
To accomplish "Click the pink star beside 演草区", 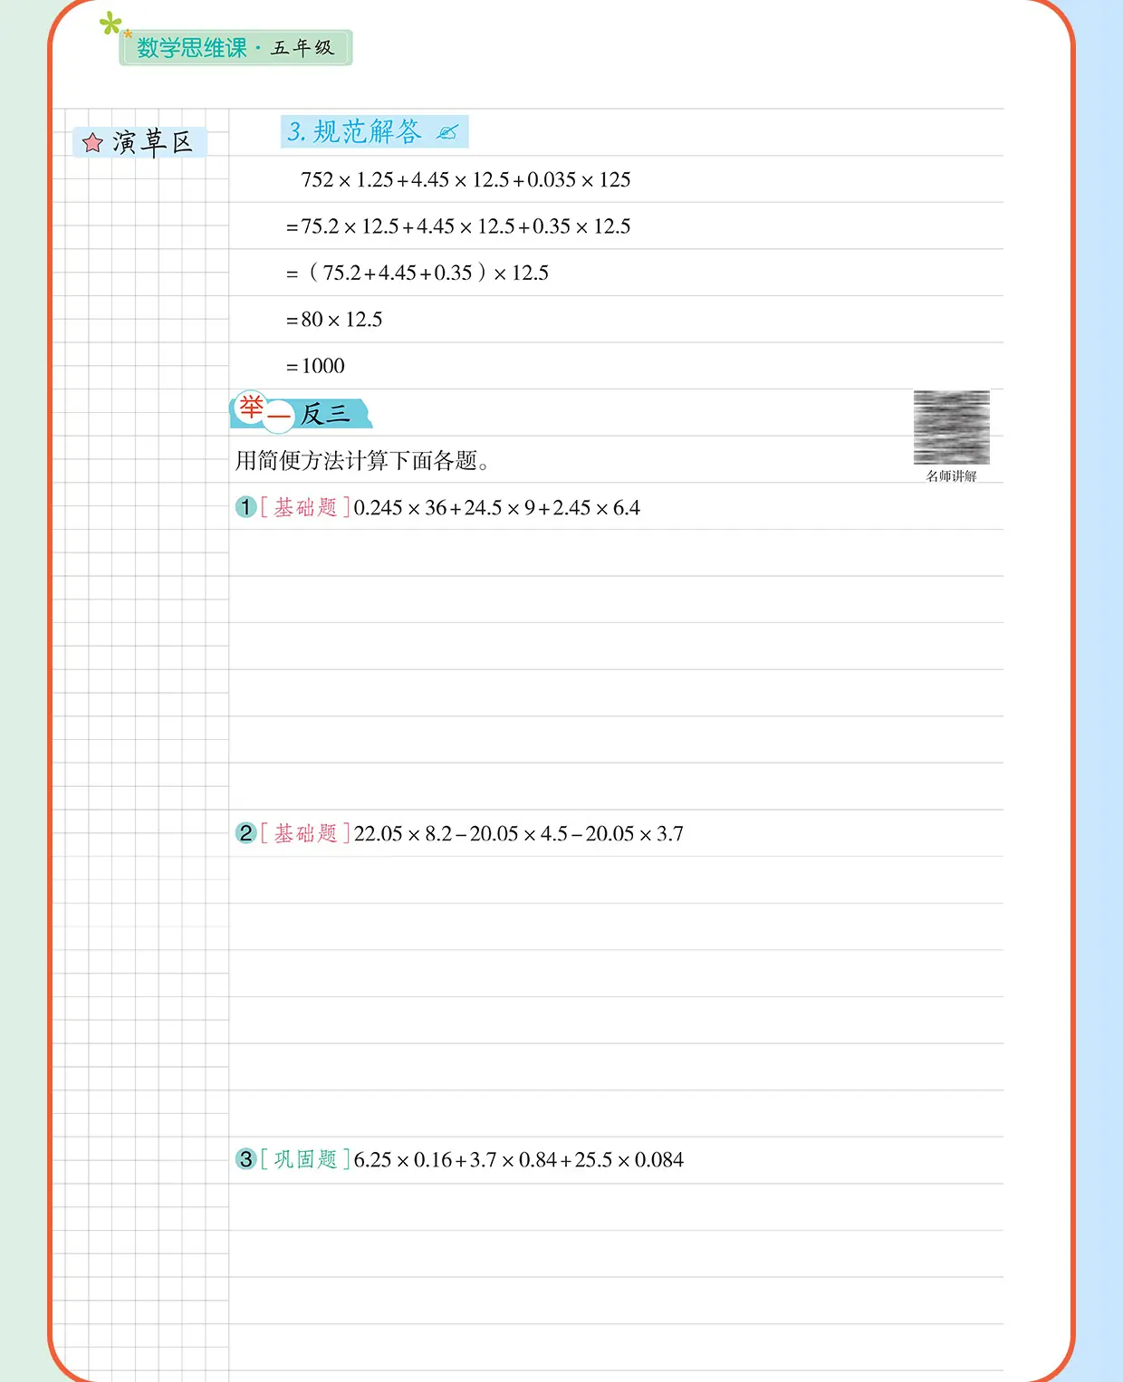I will (x=92, y=143).
